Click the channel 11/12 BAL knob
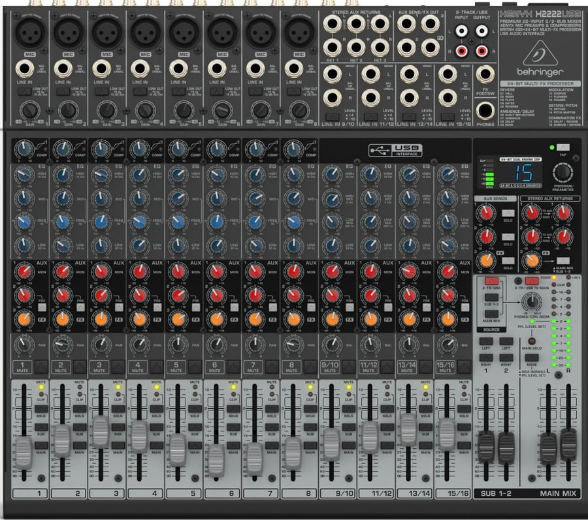This screenshot has height=520, width=588. tap(370, 344)
